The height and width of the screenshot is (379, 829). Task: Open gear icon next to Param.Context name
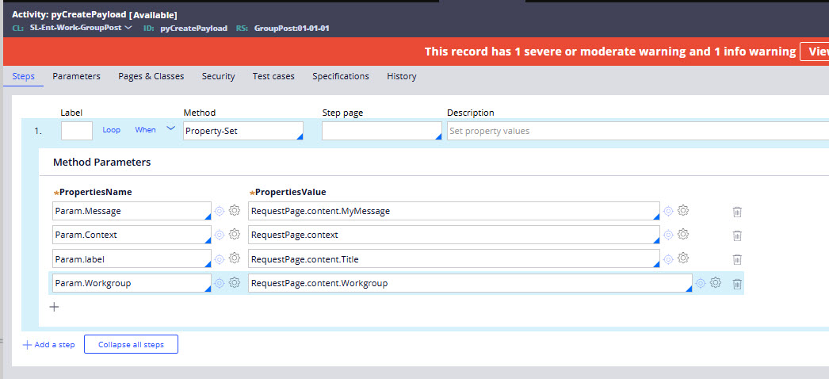click(x=235, y=234)
